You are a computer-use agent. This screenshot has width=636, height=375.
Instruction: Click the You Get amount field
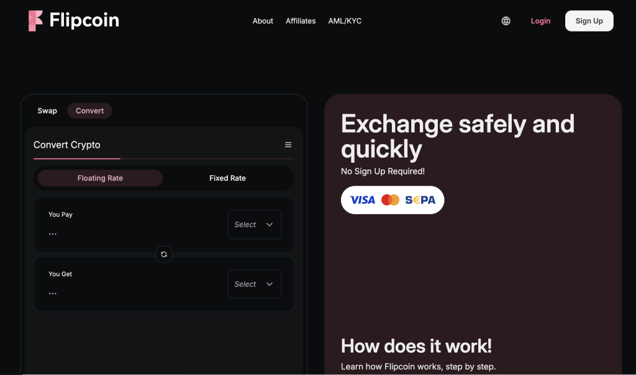tap(53, 294)
